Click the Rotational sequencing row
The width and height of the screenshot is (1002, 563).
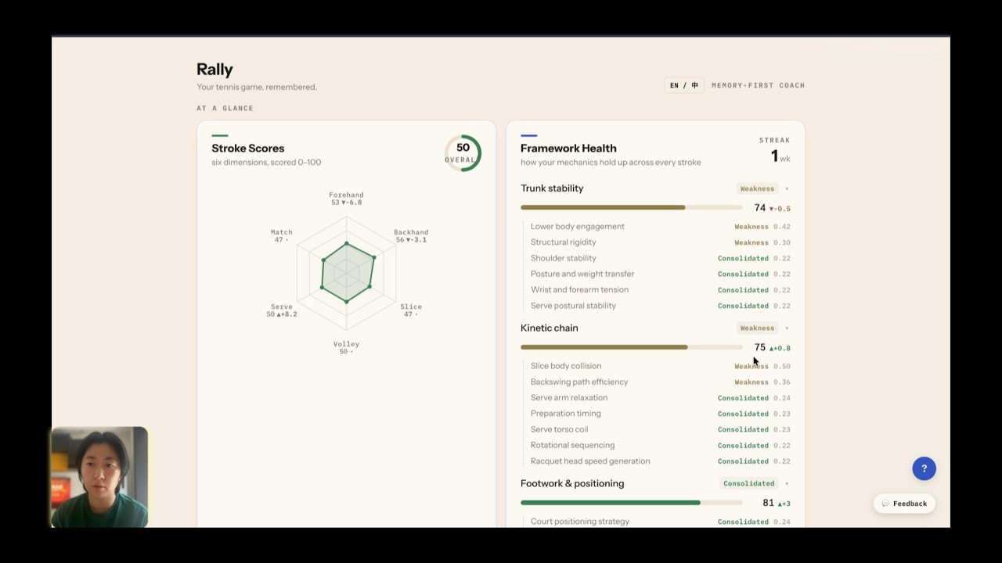tap(660, 445)
